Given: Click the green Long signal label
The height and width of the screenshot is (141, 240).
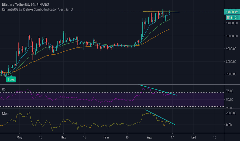Looking at the screenshot, I should [x=11, y=79].
